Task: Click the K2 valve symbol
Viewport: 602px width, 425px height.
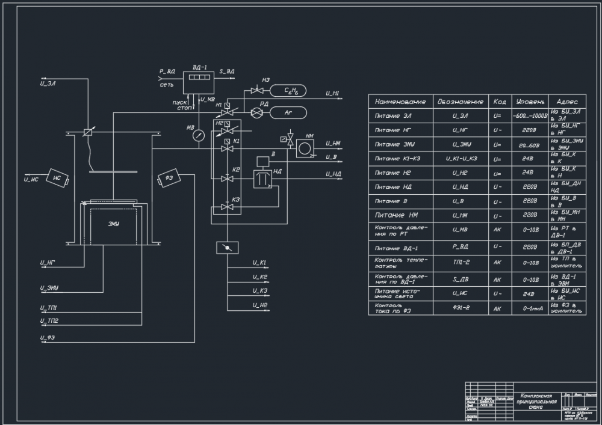Action: pos(227,179)
